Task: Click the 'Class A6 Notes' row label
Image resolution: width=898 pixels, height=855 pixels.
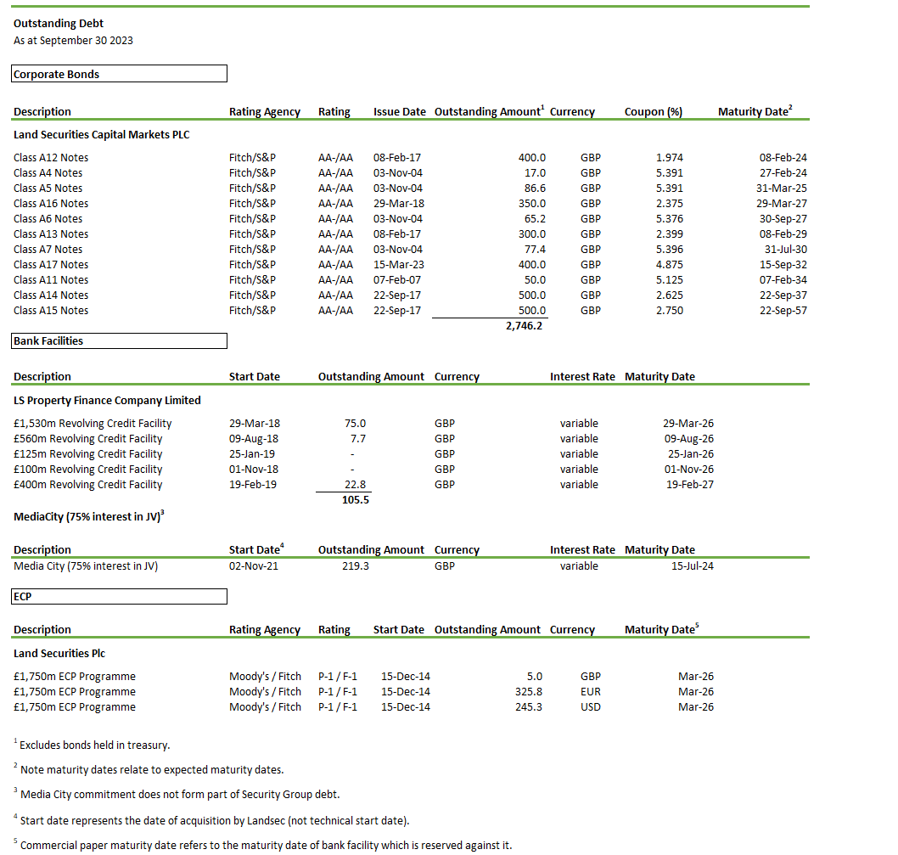Action: 48,219
